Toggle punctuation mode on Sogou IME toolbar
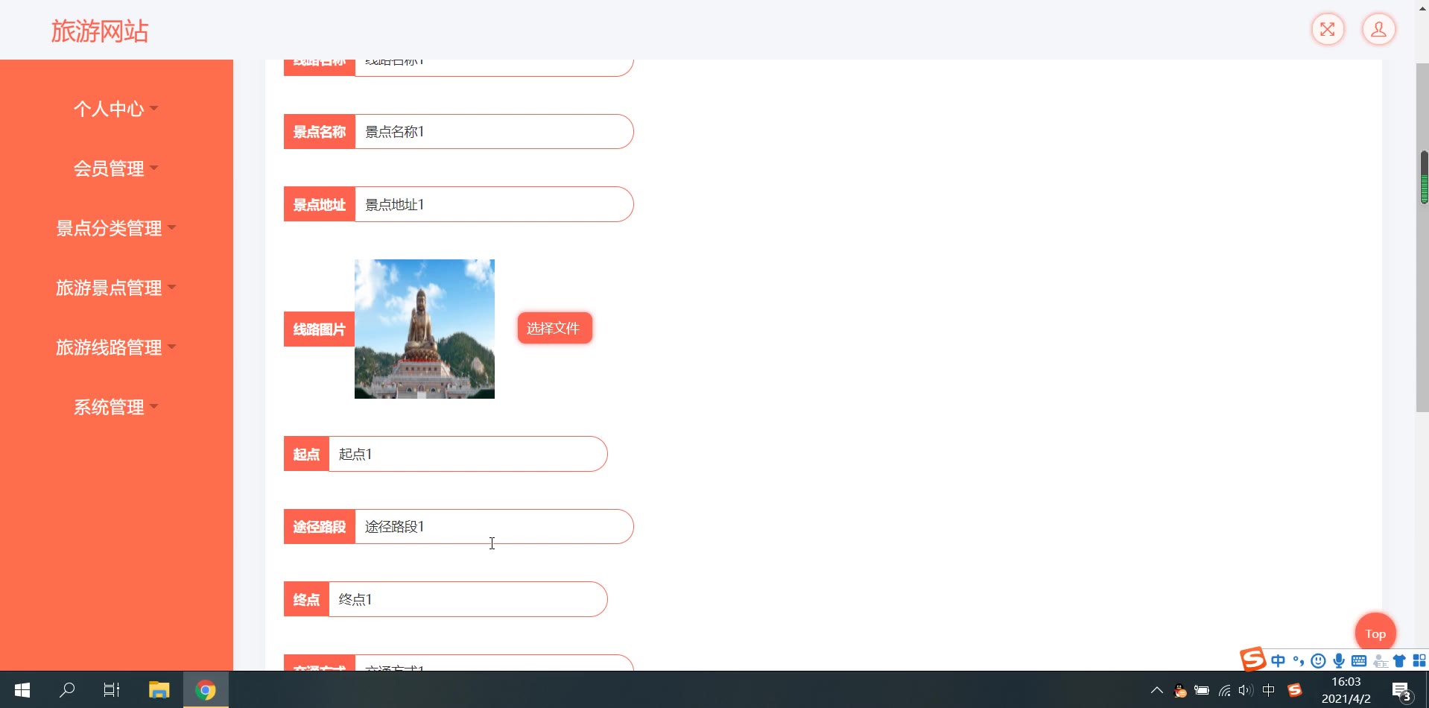The image size is (1429, 708). pos(1299,660)
